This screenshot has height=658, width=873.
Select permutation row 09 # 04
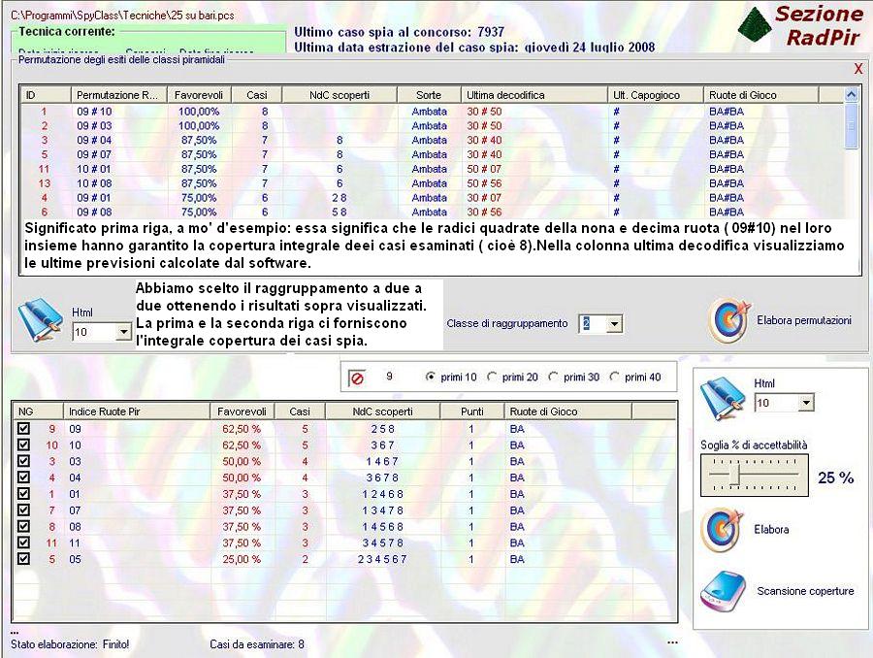coord(433,141)
